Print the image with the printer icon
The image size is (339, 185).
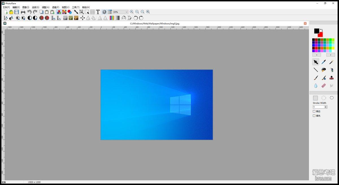point(23,12)
